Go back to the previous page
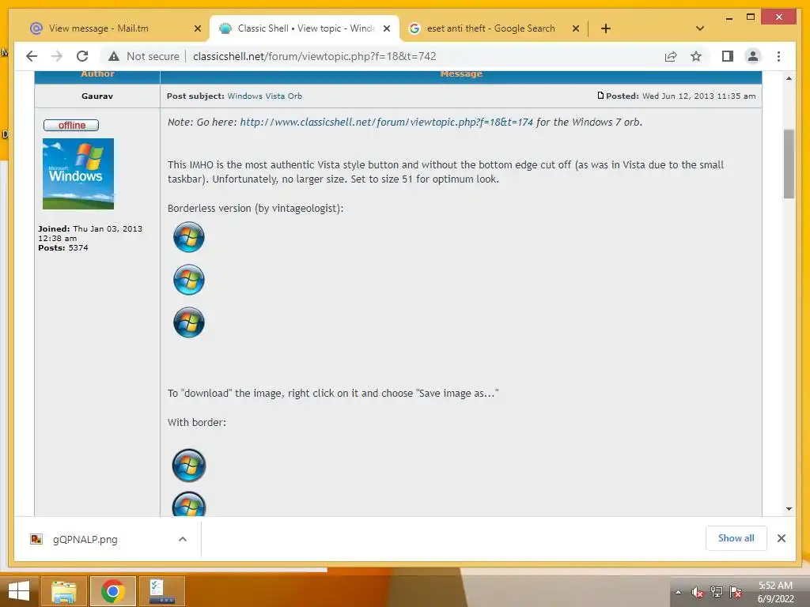 pos(32,56)
